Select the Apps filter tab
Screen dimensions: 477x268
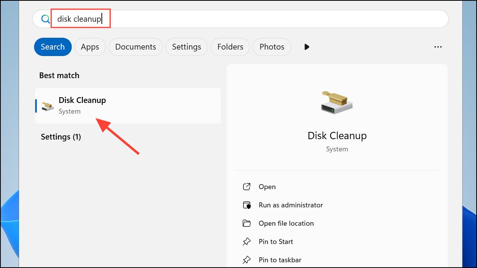coord(90,47)
